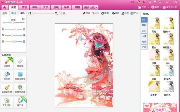Click the 保存与分享 save button

click(170, 7)
